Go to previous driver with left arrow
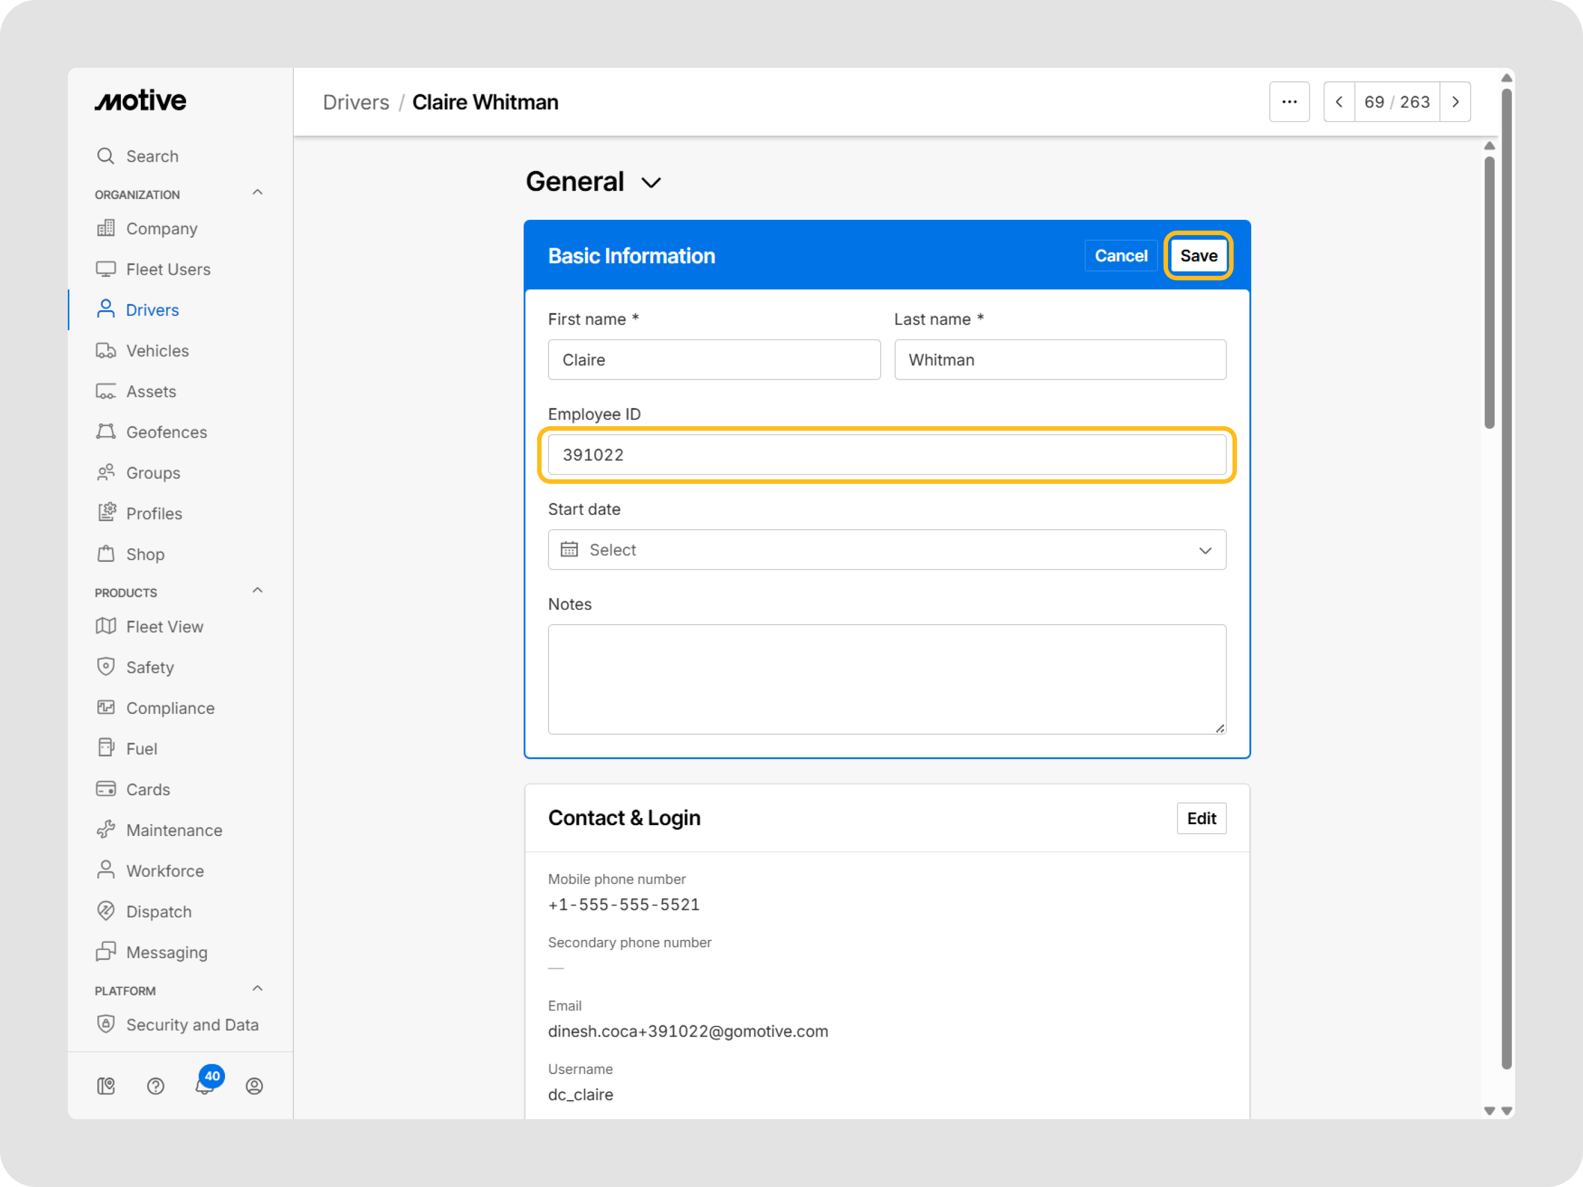Image resolution: width=1583 pixels, height=1187 pixels. 1339,102
